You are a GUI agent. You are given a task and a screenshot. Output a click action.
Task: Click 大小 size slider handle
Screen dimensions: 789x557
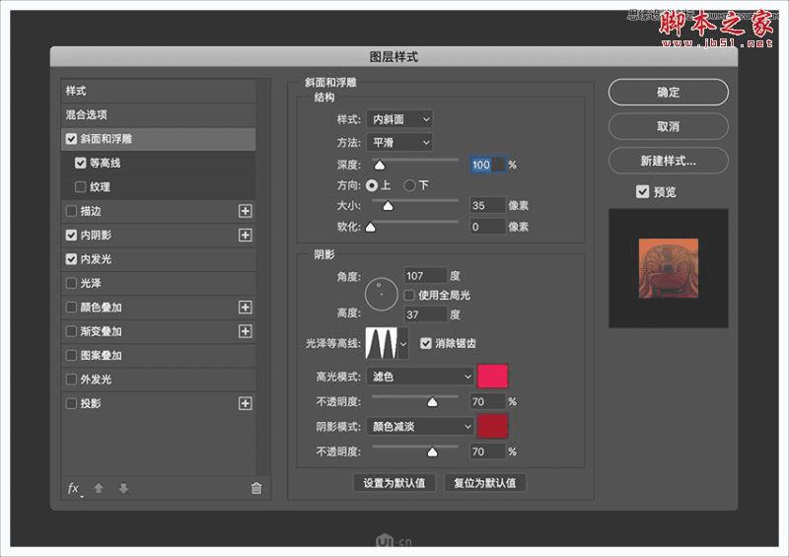tap(388, 206)
